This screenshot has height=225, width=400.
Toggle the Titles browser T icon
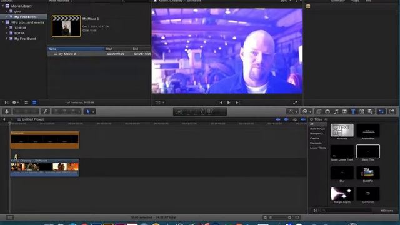[x=353, y=111]
